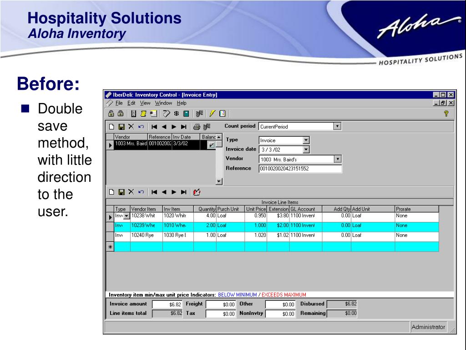Open the Type cell dropdown in the 10238 row

[x=127, y=216]
